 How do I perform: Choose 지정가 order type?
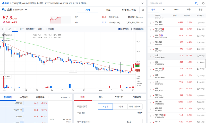(105, 107)
